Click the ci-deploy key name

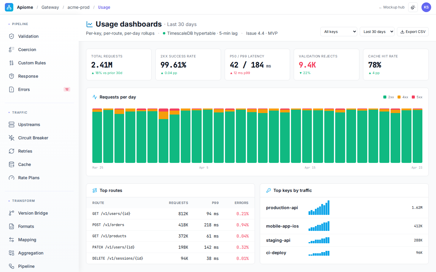(x=276, y=253)
